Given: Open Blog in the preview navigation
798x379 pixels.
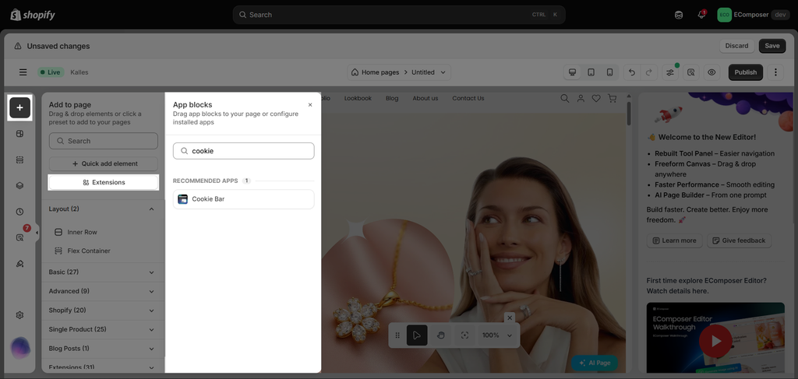Looking at the screenshot, I should pos(392,98).
